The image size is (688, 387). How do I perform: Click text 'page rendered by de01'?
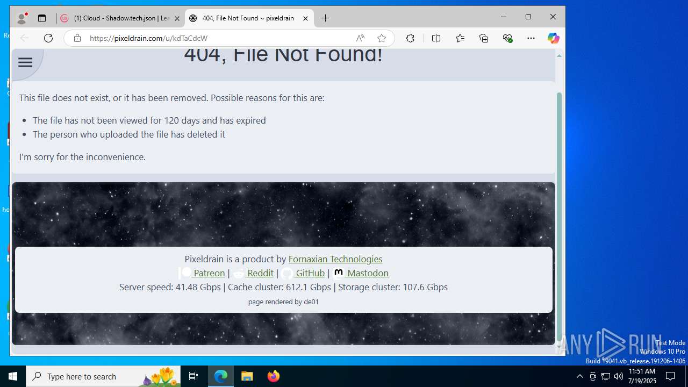coord(283,302)
